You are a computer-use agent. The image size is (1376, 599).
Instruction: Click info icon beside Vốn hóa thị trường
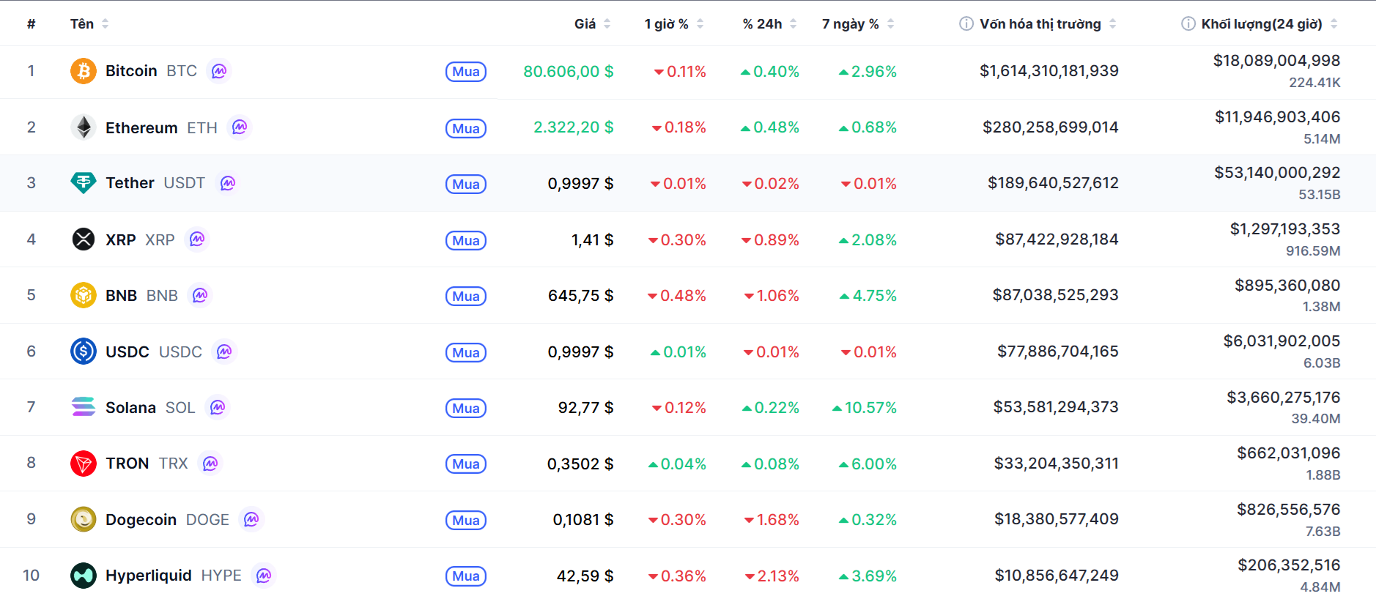966,23
